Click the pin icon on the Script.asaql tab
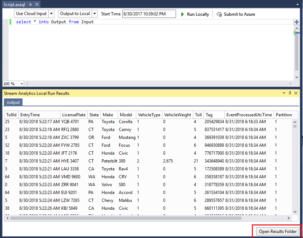 (30, 5)
